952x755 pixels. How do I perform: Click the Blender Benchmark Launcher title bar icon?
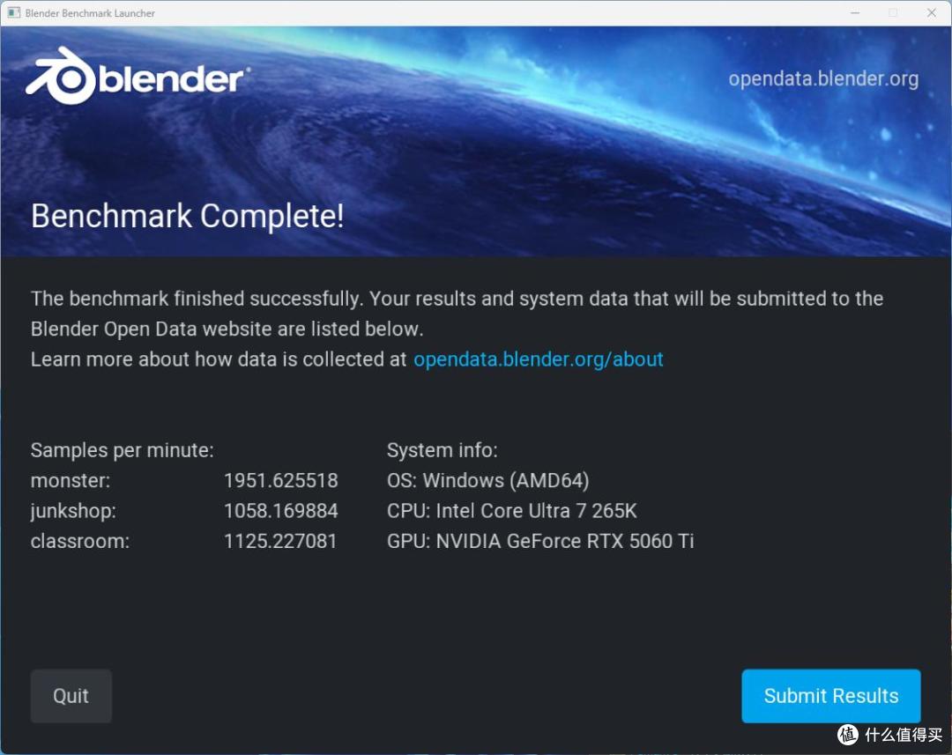tap(13, 12)
